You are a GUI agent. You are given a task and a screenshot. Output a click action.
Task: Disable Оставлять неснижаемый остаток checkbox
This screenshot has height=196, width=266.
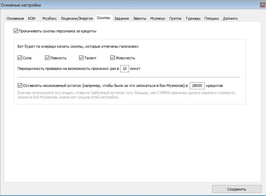20,86
